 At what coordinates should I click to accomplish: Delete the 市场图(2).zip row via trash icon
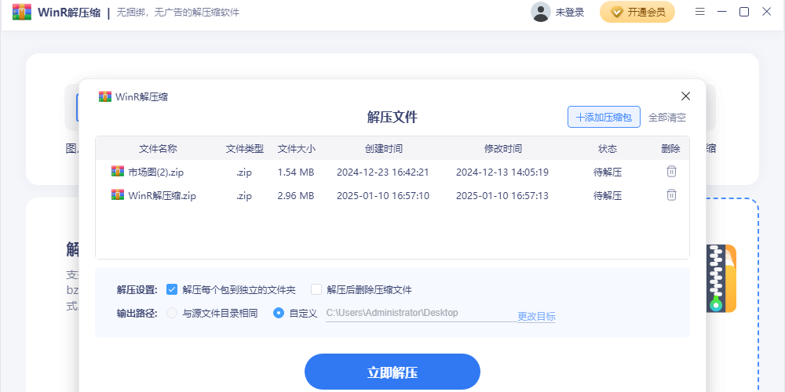pos(671,172)
